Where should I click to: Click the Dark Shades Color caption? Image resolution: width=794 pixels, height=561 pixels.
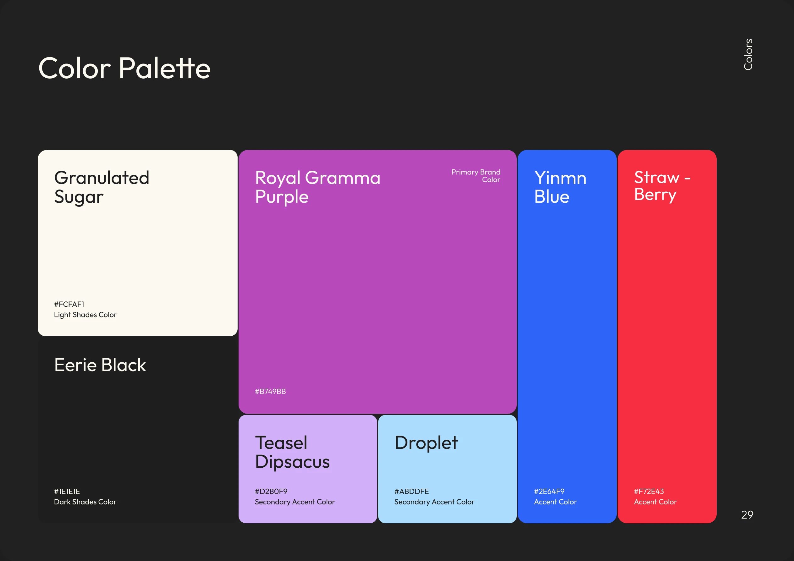pyautogui.click(x=85, y=502)
